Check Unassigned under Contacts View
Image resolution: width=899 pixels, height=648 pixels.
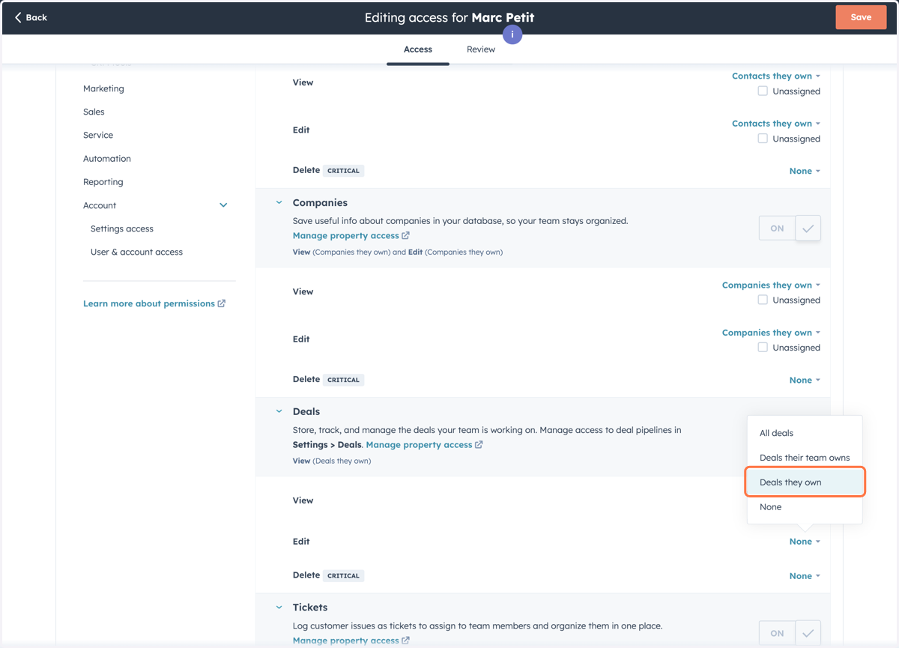point(763,91)
